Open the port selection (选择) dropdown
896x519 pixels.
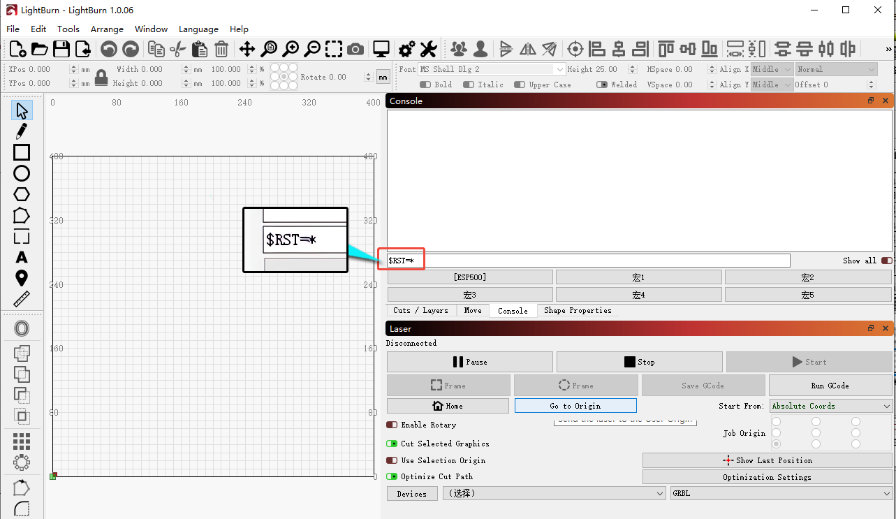[555, 493]
